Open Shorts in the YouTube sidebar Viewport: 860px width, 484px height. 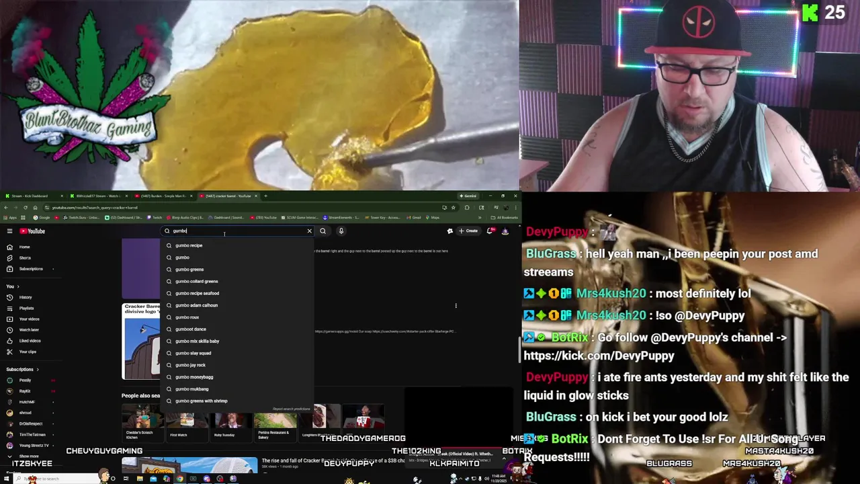click(31, 257)
